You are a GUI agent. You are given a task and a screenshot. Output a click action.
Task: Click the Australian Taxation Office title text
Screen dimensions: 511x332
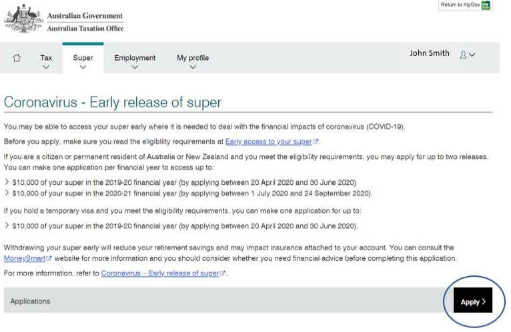(x=85, y=29)
